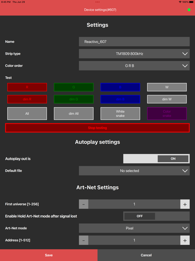Screen dimensions: 195x261
Task: Run the G green test
Action: point(74,87)
